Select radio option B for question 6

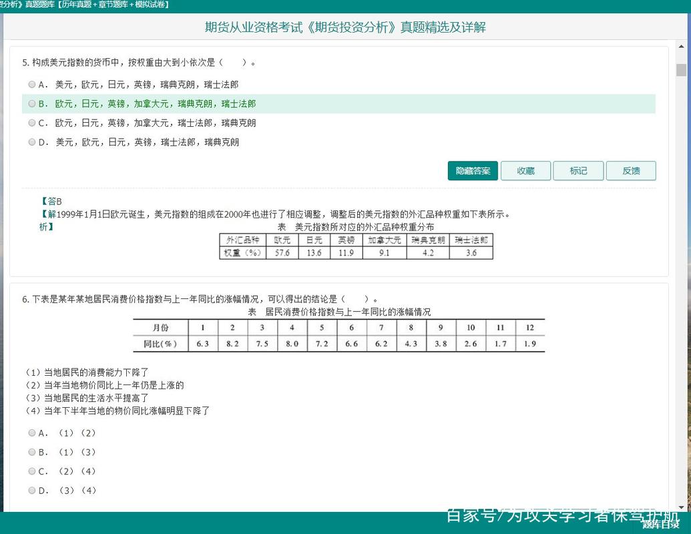point(31,452)
